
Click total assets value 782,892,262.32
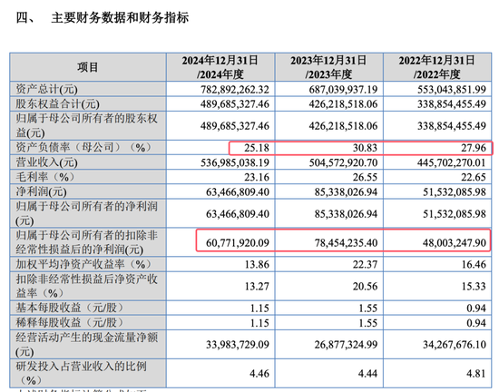point(235,90)
